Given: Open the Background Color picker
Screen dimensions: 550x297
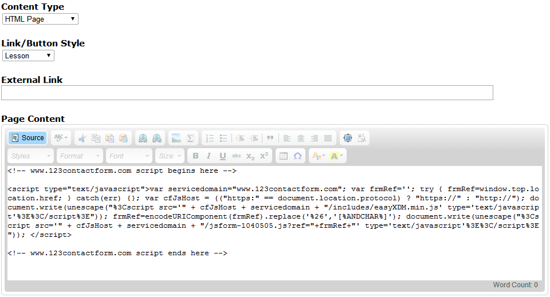Looking at the screenshot, I should 336,156.
